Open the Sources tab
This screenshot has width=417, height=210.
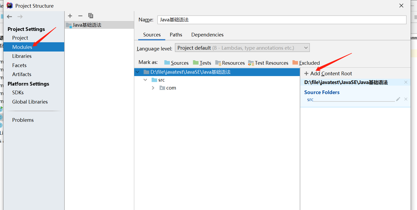[152, 35]
